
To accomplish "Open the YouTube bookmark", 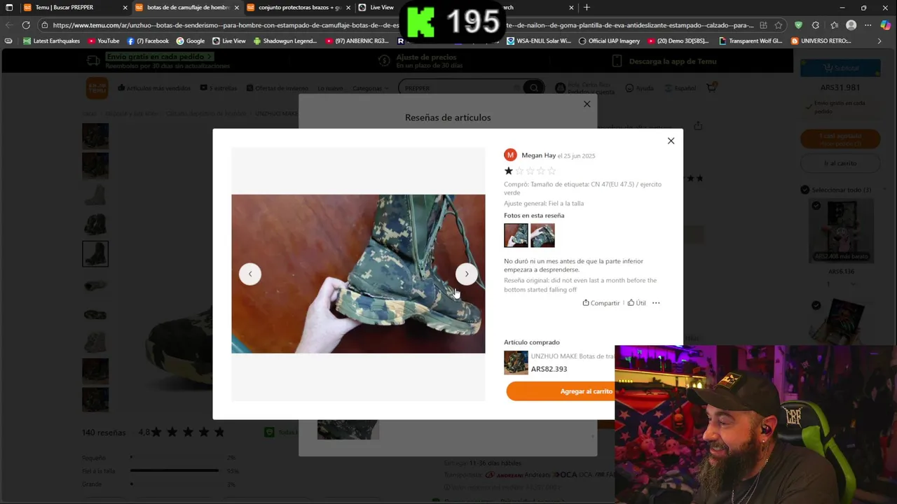I will tap(104, 41).
